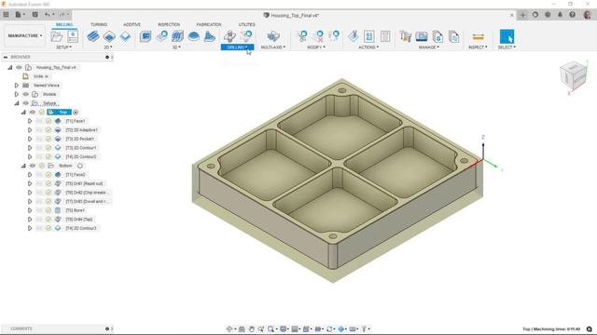Open the MODIFY menu label
The image size is (597, 335).
click(x=316, y=47)
